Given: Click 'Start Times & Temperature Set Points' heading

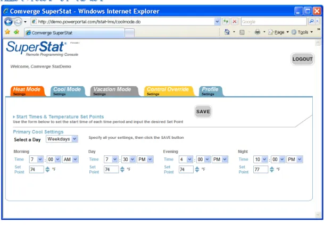Looking at the screenshot, I should click(x=60, y=116).
